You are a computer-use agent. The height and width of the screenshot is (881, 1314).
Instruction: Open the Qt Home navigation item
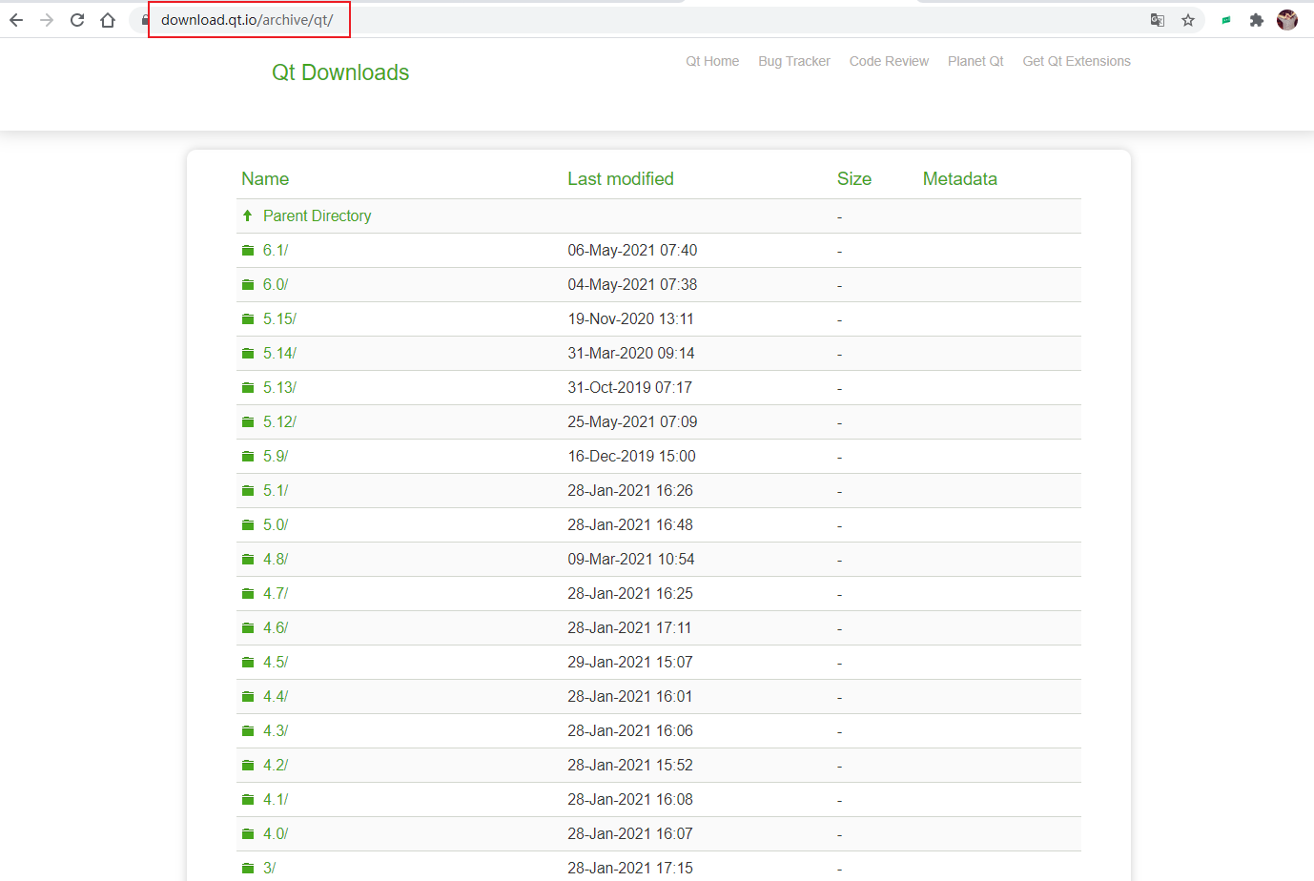pyautogui.click(x=712, y=61)
